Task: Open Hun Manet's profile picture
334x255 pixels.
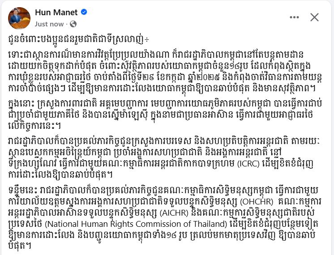Action: tap(19, 18)
